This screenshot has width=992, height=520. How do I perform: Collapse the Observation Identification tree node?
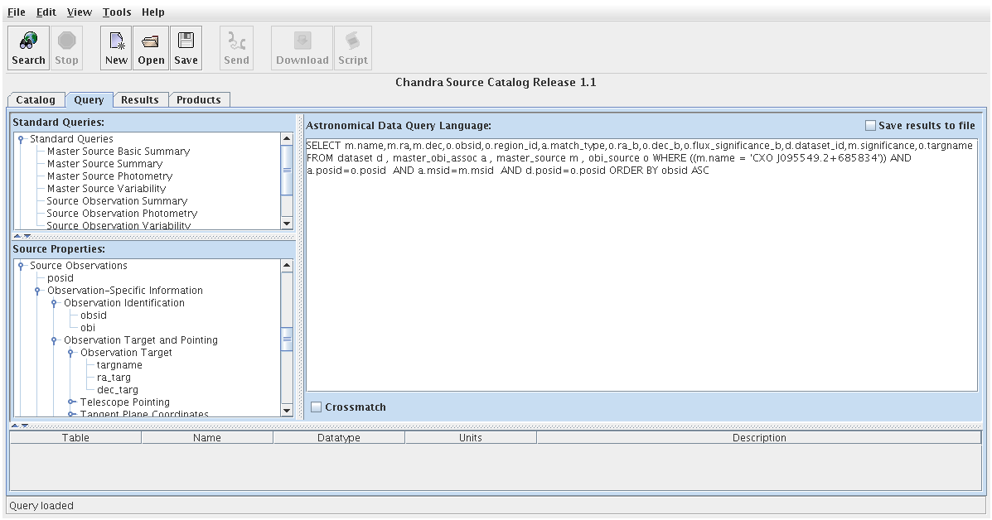[x=54, y=304]
